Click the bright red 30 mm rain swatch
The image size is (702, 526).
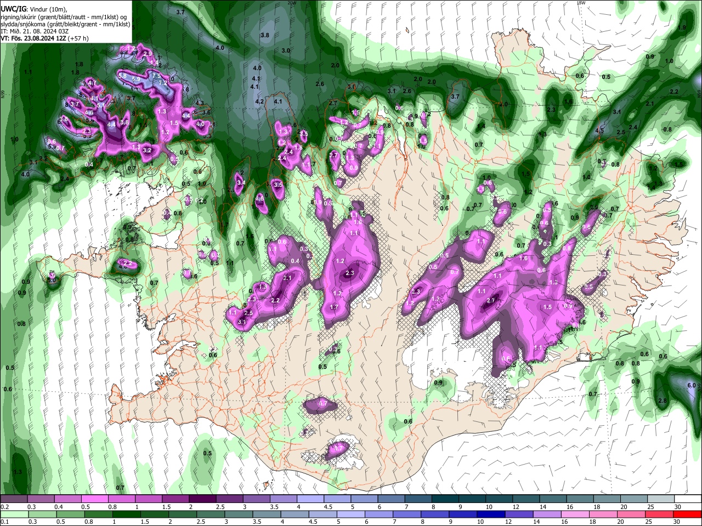[688, 514]
